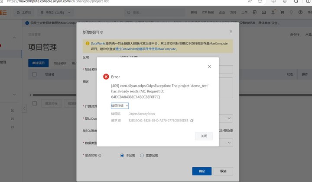Open the 华东2 (上海) region dropdown
Screen dimensions: 312x182
(55, 12)
